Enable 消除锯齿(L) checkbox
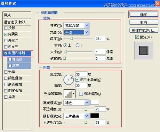 (x=81, y=94)
